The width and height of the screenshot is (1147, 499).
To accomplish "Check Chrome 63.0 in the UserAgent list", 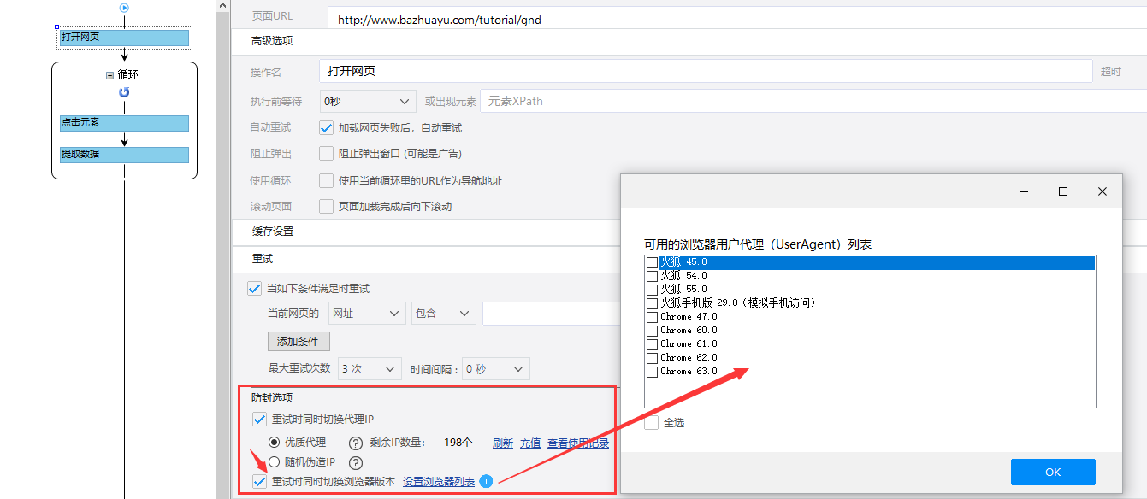I will click(x=653, y=372).
